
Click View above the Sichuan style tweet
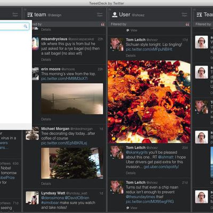point(132,30)
